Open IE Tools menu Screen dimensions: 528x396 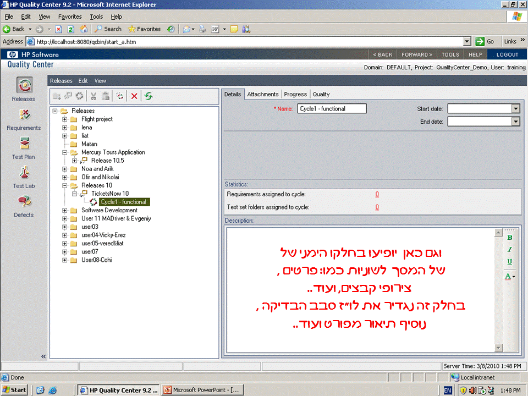click(x=96, y=16)
